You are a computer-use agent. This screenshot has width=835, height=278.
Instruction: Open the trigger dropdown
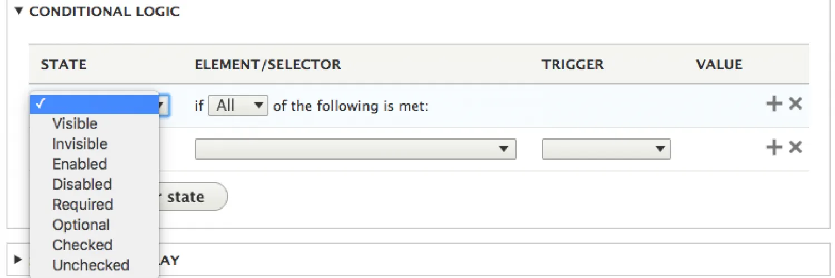(x=606, y=149)
